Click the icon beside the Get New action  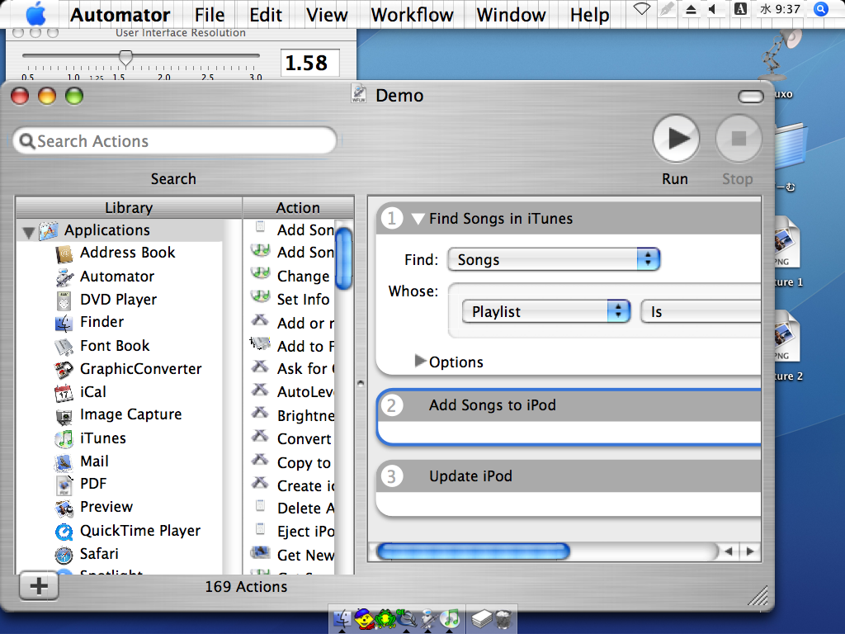[260, 551]
